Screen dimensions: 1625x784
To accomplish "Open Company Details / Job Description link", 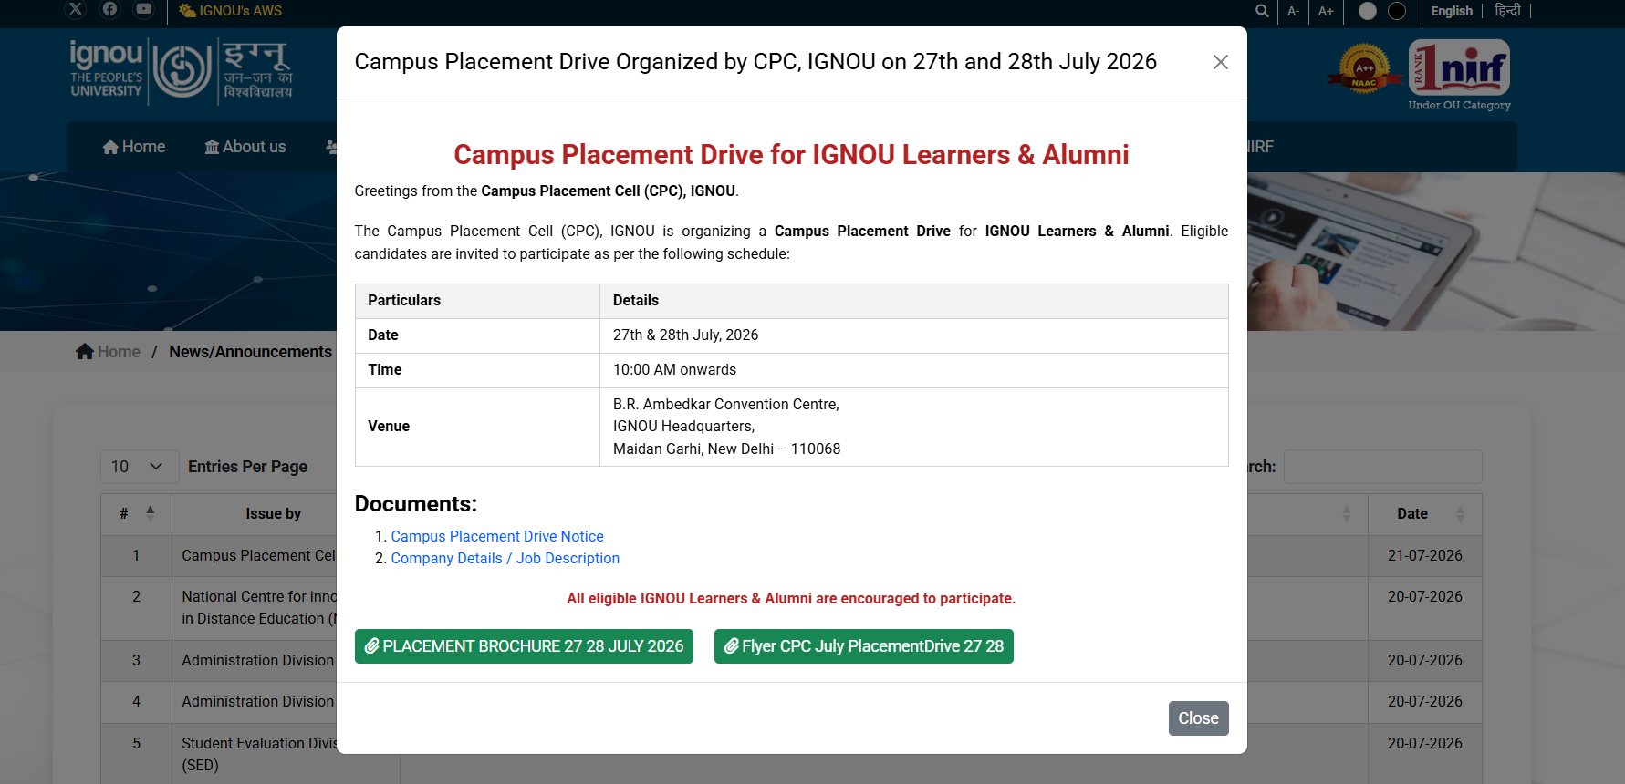I will [505, 559].
